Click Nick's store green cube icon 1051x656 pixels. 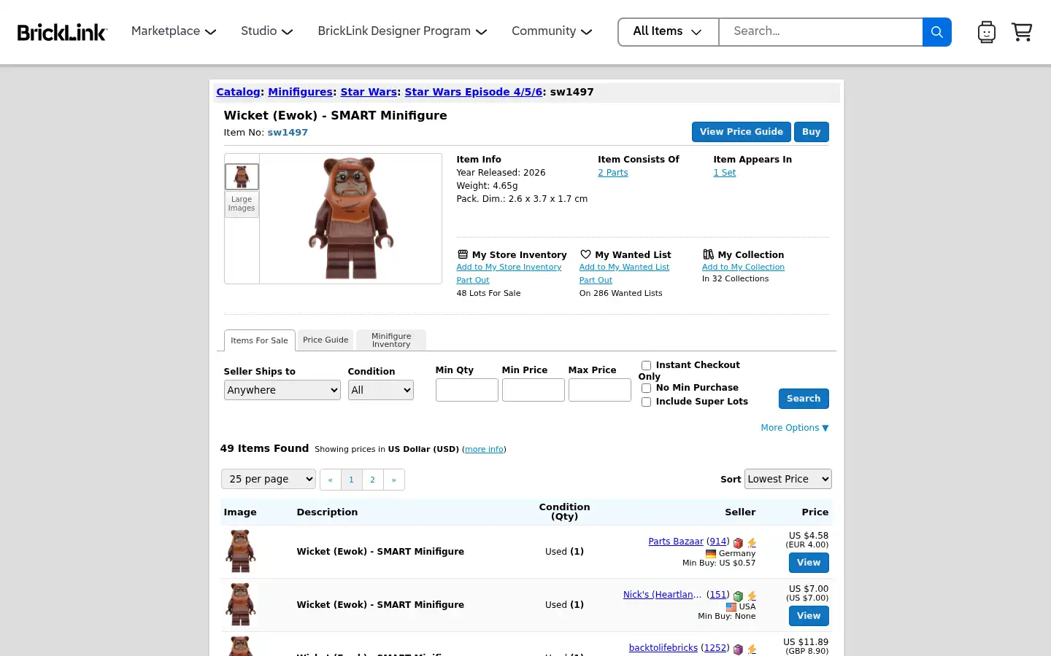[739, 596]
